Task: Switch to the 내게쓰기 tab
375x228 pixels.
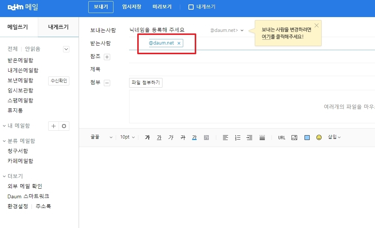Action: tap(58, 27)
